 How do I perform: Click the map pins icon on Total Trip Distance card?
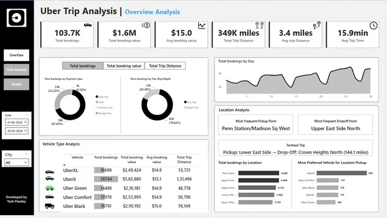[260, 25]
